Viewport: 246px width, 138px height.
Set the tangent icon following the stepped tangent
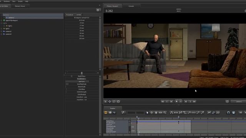[189, 112]
